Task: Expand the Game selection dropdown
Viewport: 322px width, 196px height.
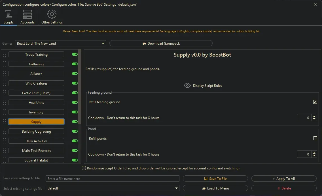Action: (103, 44)
